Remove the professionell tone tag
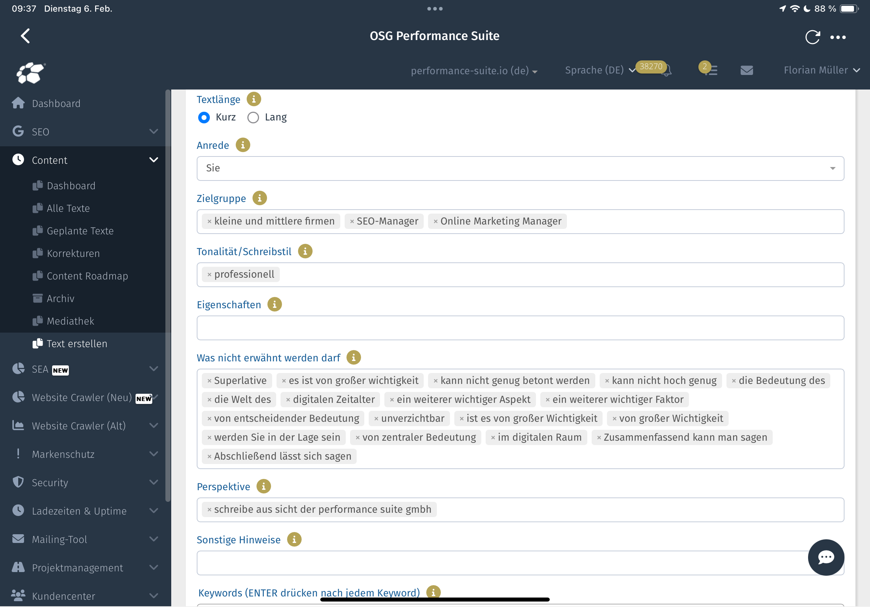This screenshot has width=870, height=607. click(209, 275)
